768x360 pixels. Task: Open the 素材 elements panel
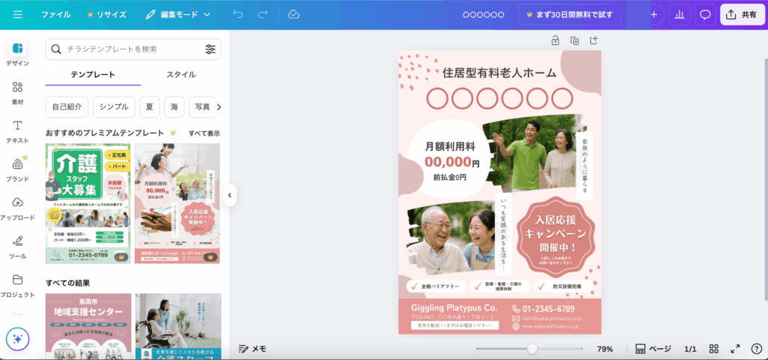click(17, 92)
